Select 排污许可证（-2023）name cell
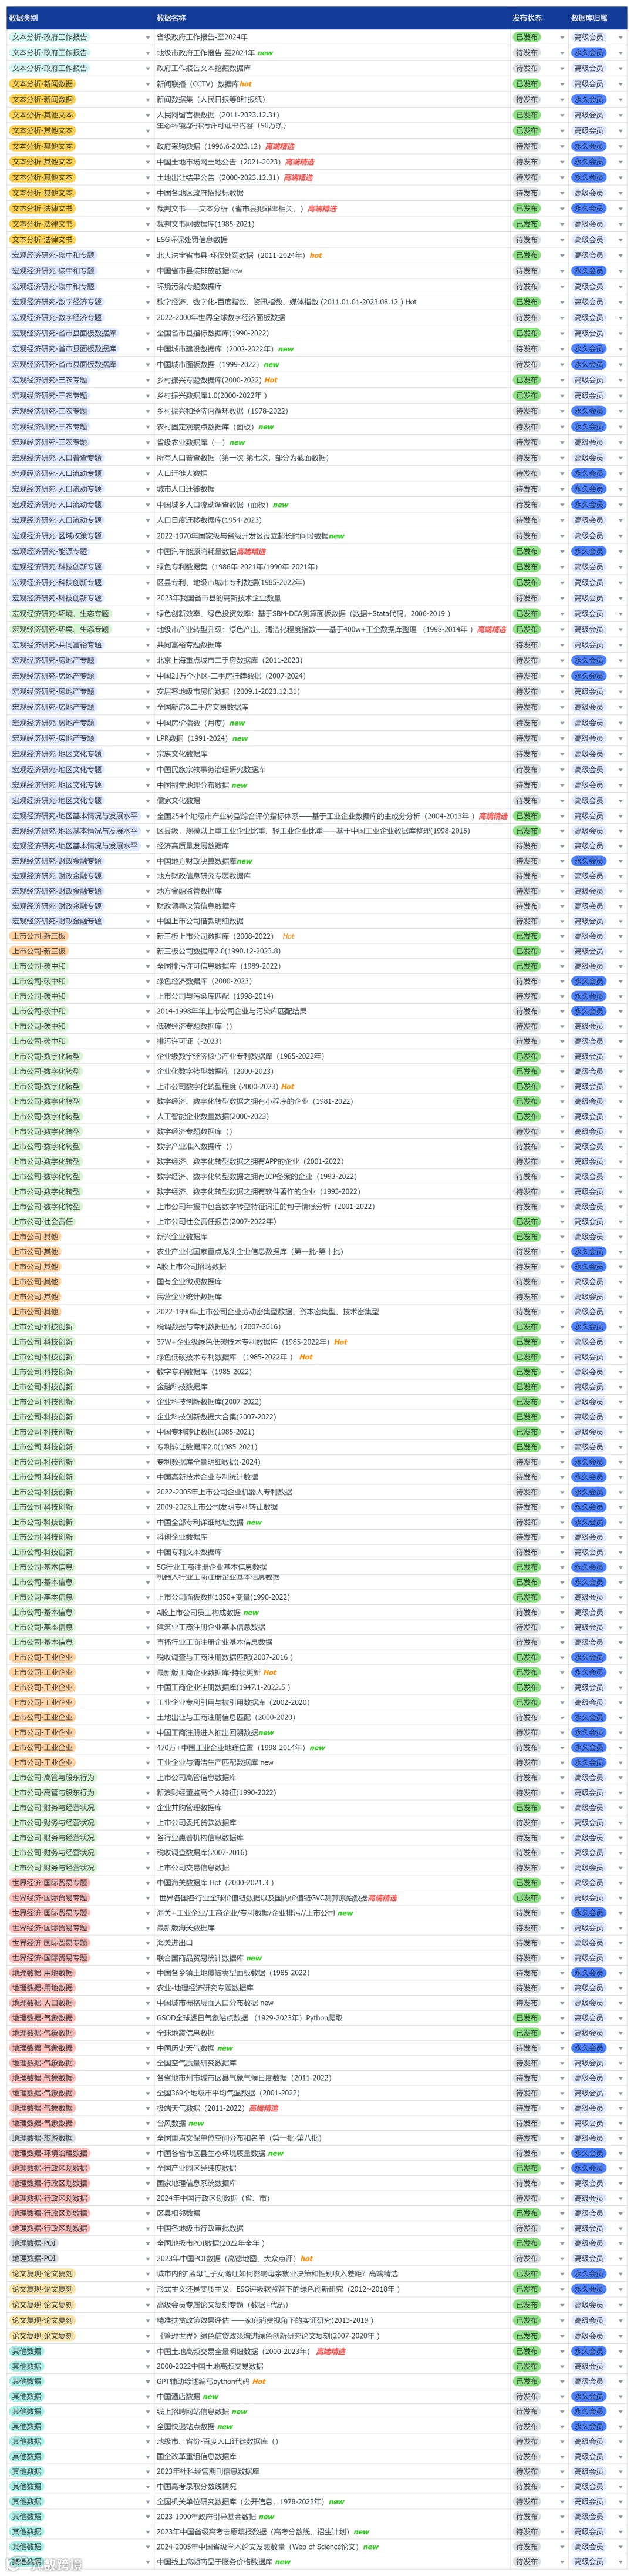Viewport: 634px width, 2576px height. point(332,1041)
